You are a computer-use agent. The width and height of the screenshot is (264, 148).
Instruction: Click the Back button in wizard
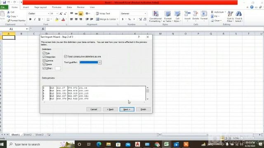[110, 109]
